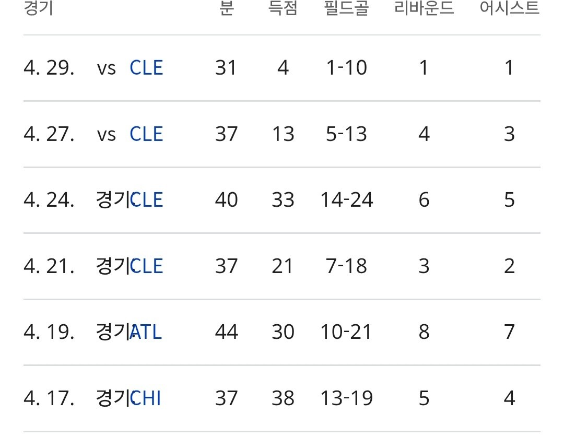Select the 44 minutes value in the ATL row
Viewport: 564px width, 437px height.
coord(226,332)
